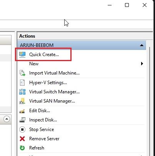Viewport: 155px width, 156px height.
Task: Click the Stop Service square icon
Action: coord(22,129)
